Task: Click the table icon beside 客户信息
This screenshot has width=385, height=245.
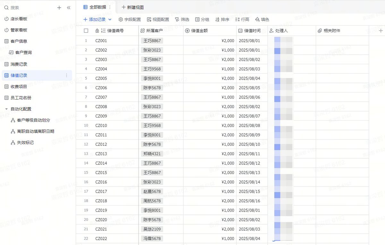Action: pos(6,41)
